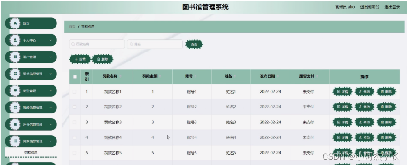Click the 罚款信息管理 gear icon

click(15, 141)
